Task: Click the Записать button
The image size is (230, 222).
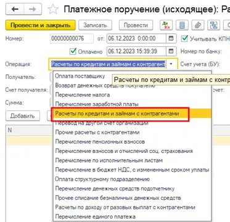Action: coord(95,25)
